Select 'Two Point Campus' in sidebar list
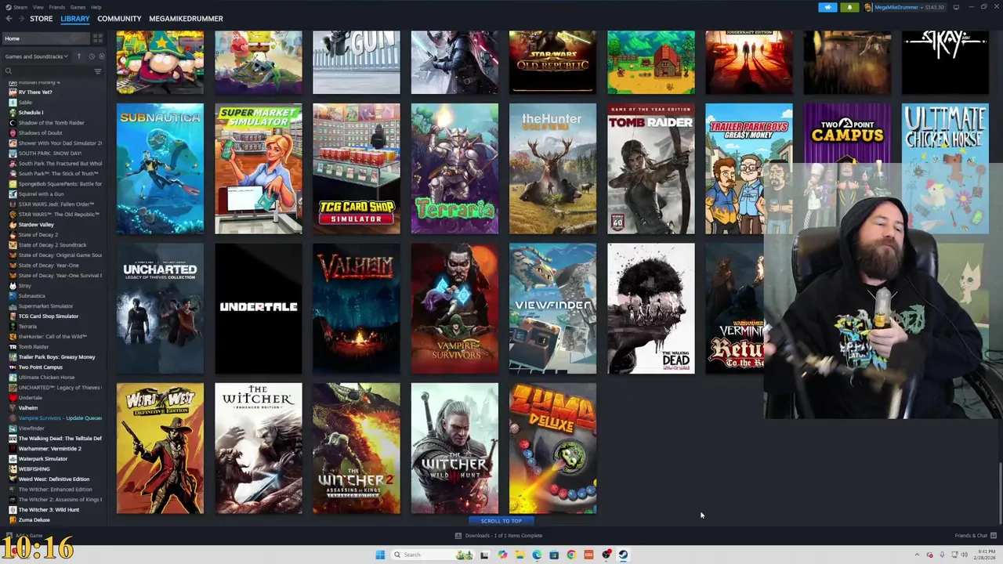1003x564 pixels. (41, 367)
